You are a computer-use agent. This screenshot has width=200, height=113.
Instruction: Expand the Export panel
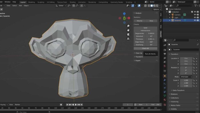click(x=137, y=61)
